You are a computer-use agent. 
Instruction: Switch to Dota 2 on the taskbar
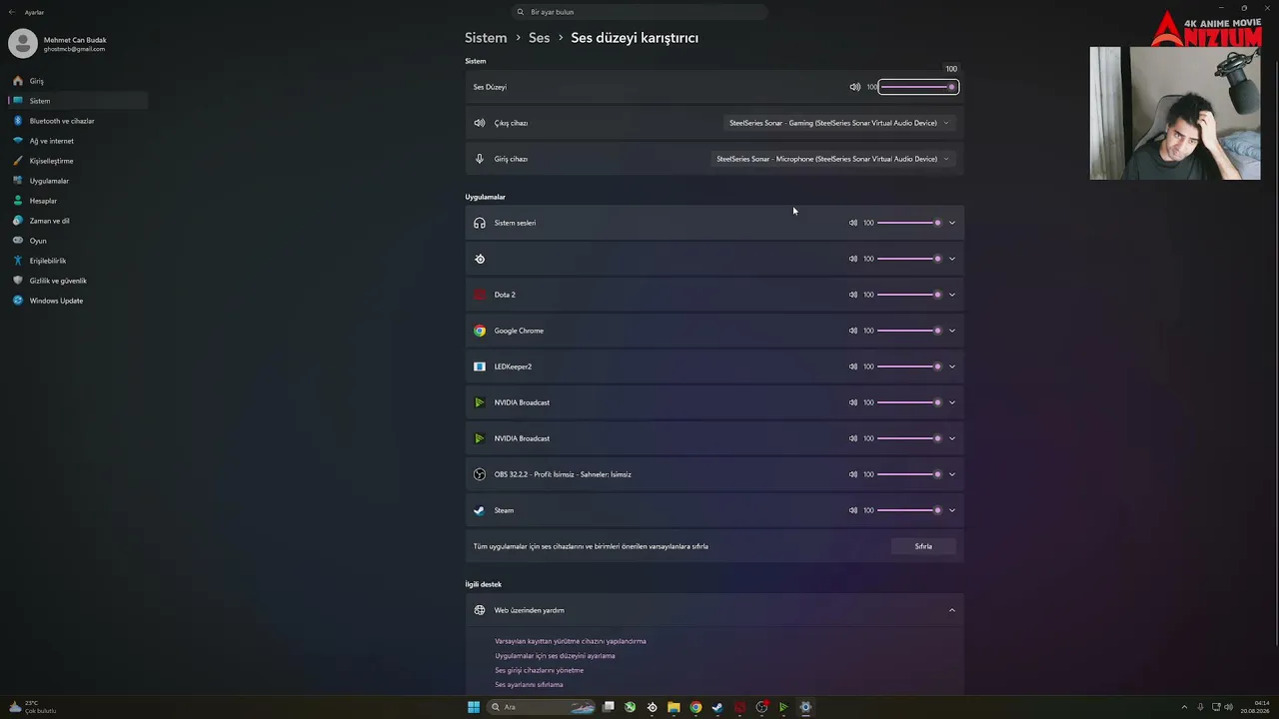[x=739, y=707]
